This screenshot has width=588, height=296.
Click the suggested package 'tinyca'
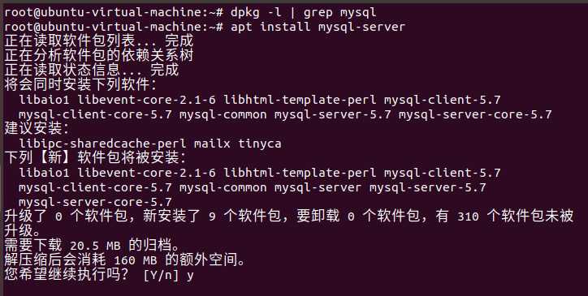260,143
